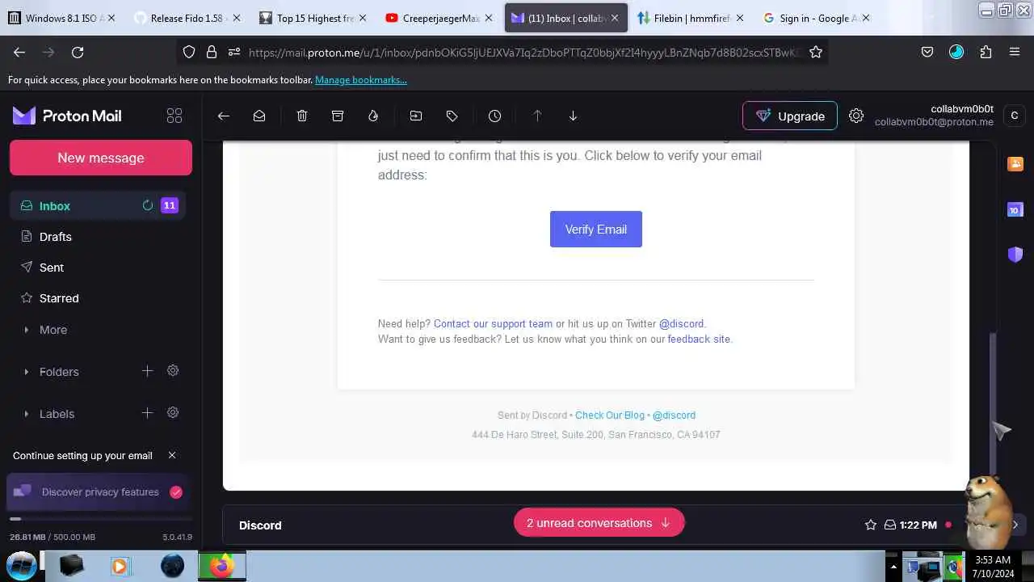
Task: Save to Pocket icon in Firefox toolbar
Action: tap(927, 52)
